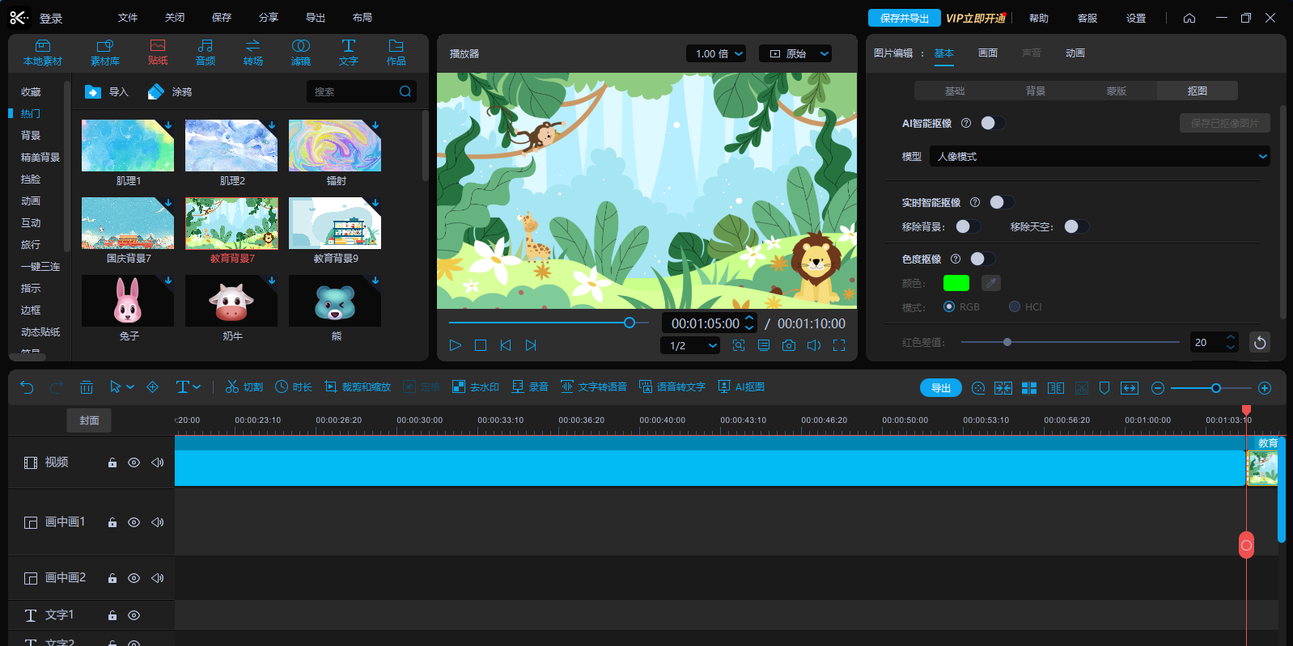Zoom out the timeline with minus icon
This screenshot has height=646, width=1293.
click(x=1158, y=388)
